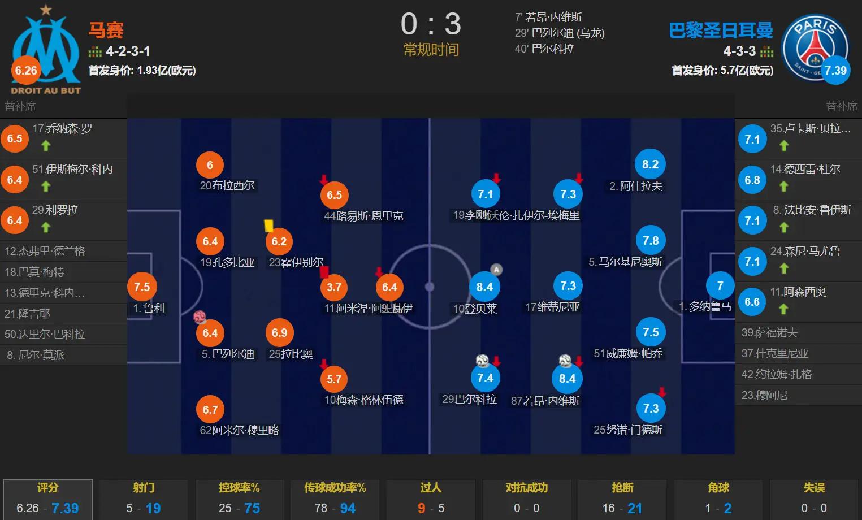Viewport: 862px width, 520px height.
Task: Click the 巴黎圣日耳曼 team name link
Action: 721,31
